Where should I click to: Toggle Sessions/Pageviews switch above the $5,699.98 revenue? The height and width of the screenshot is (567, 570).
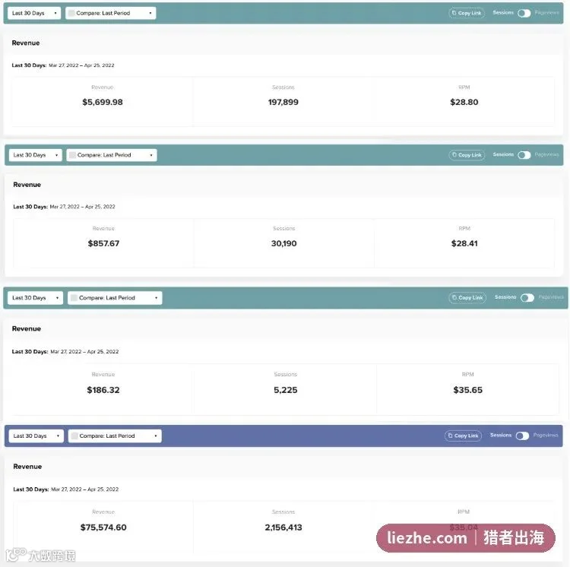click(524, 13)
